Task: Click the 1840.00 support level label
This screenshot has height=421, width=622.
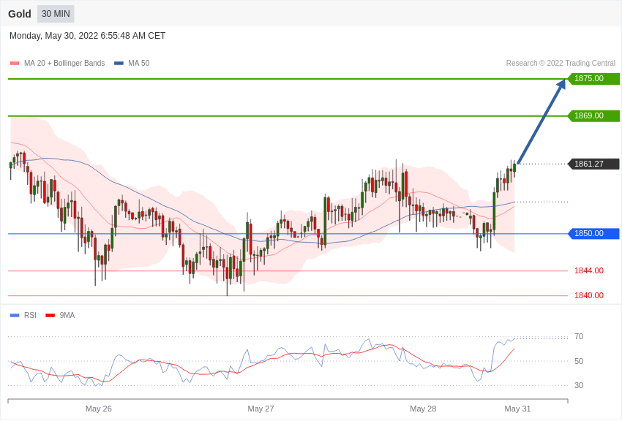Action: coord(589,295)
